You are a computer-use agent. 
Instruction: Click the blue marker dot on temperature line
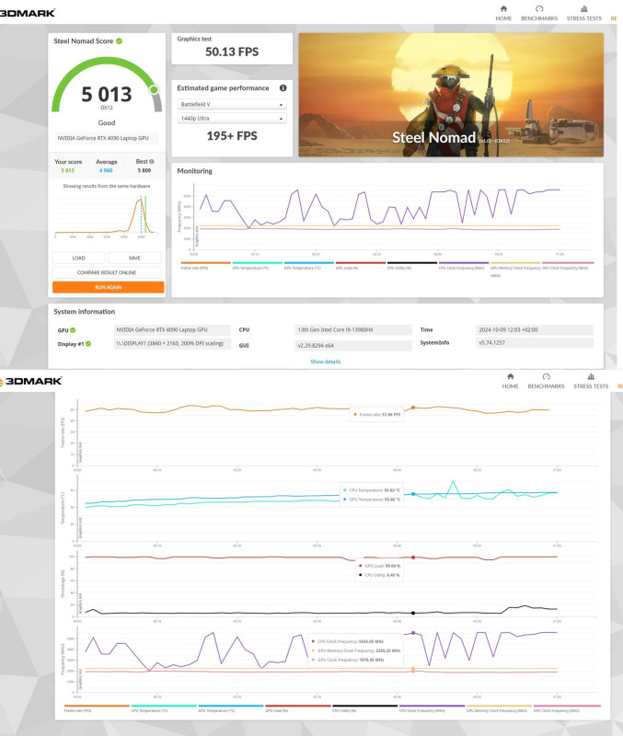click(x=413, y=494)
